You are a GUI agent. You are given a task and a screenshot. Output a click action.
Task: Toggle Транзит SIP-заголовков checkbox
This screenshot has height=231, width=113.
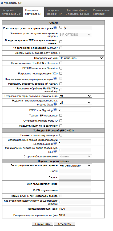coord(60,115)
